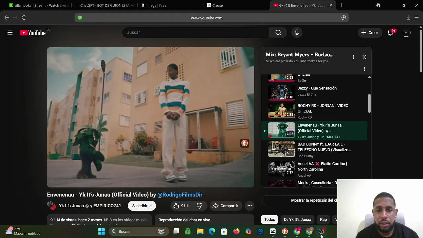Open more actions below the video
Viewport: 423px width, 238px height.
pos(250,206)
